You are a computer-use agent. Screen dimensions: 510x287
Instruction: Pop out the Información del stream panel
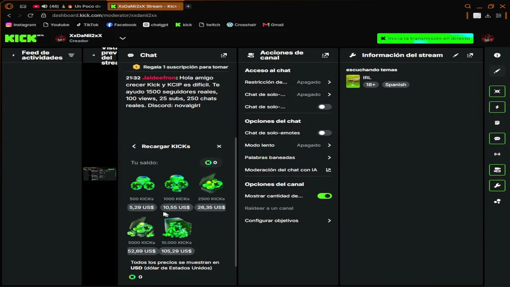[x=470, y=55]
